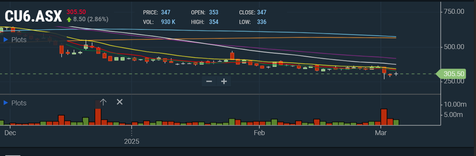Click the Dec label on time axis
476x156 pixels.
pos(10,133)
